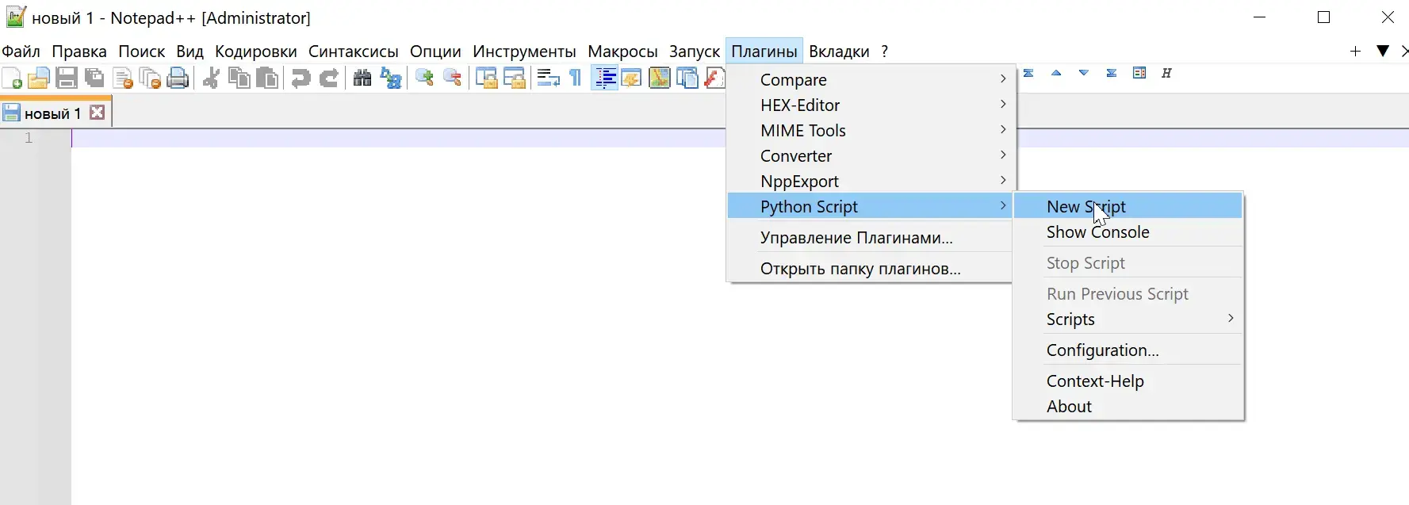Click the Zoom Out magnifier icon
This screenshot has width=1409, height=505.
453,78
